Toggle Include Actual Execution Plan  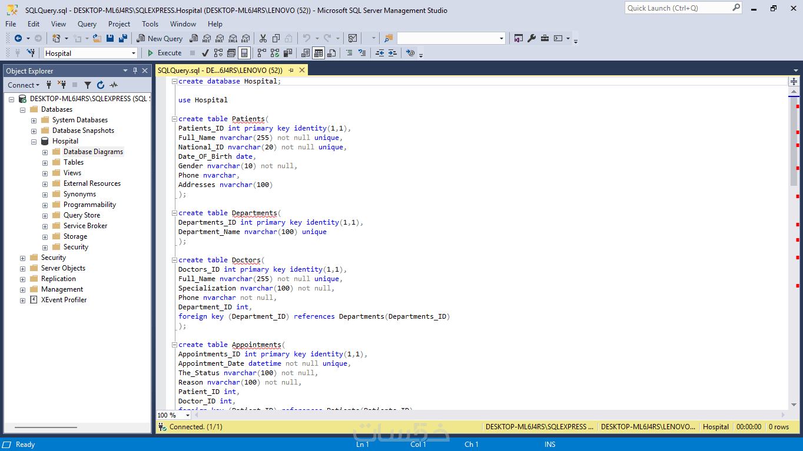tap(262, 53)
